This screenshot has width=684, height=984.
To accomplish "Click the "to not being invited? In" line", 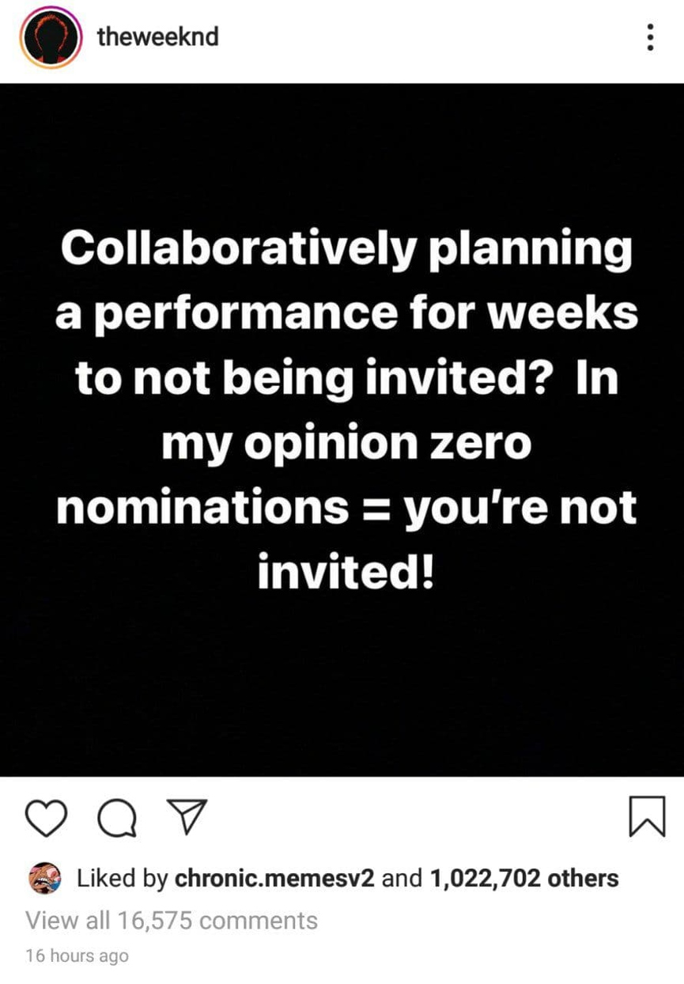I will coord(346,378).
